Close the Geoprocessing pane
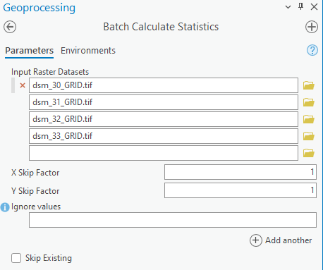Image resolution: width=323 pixels, height=270 pixels. click(x=314, y=7)
